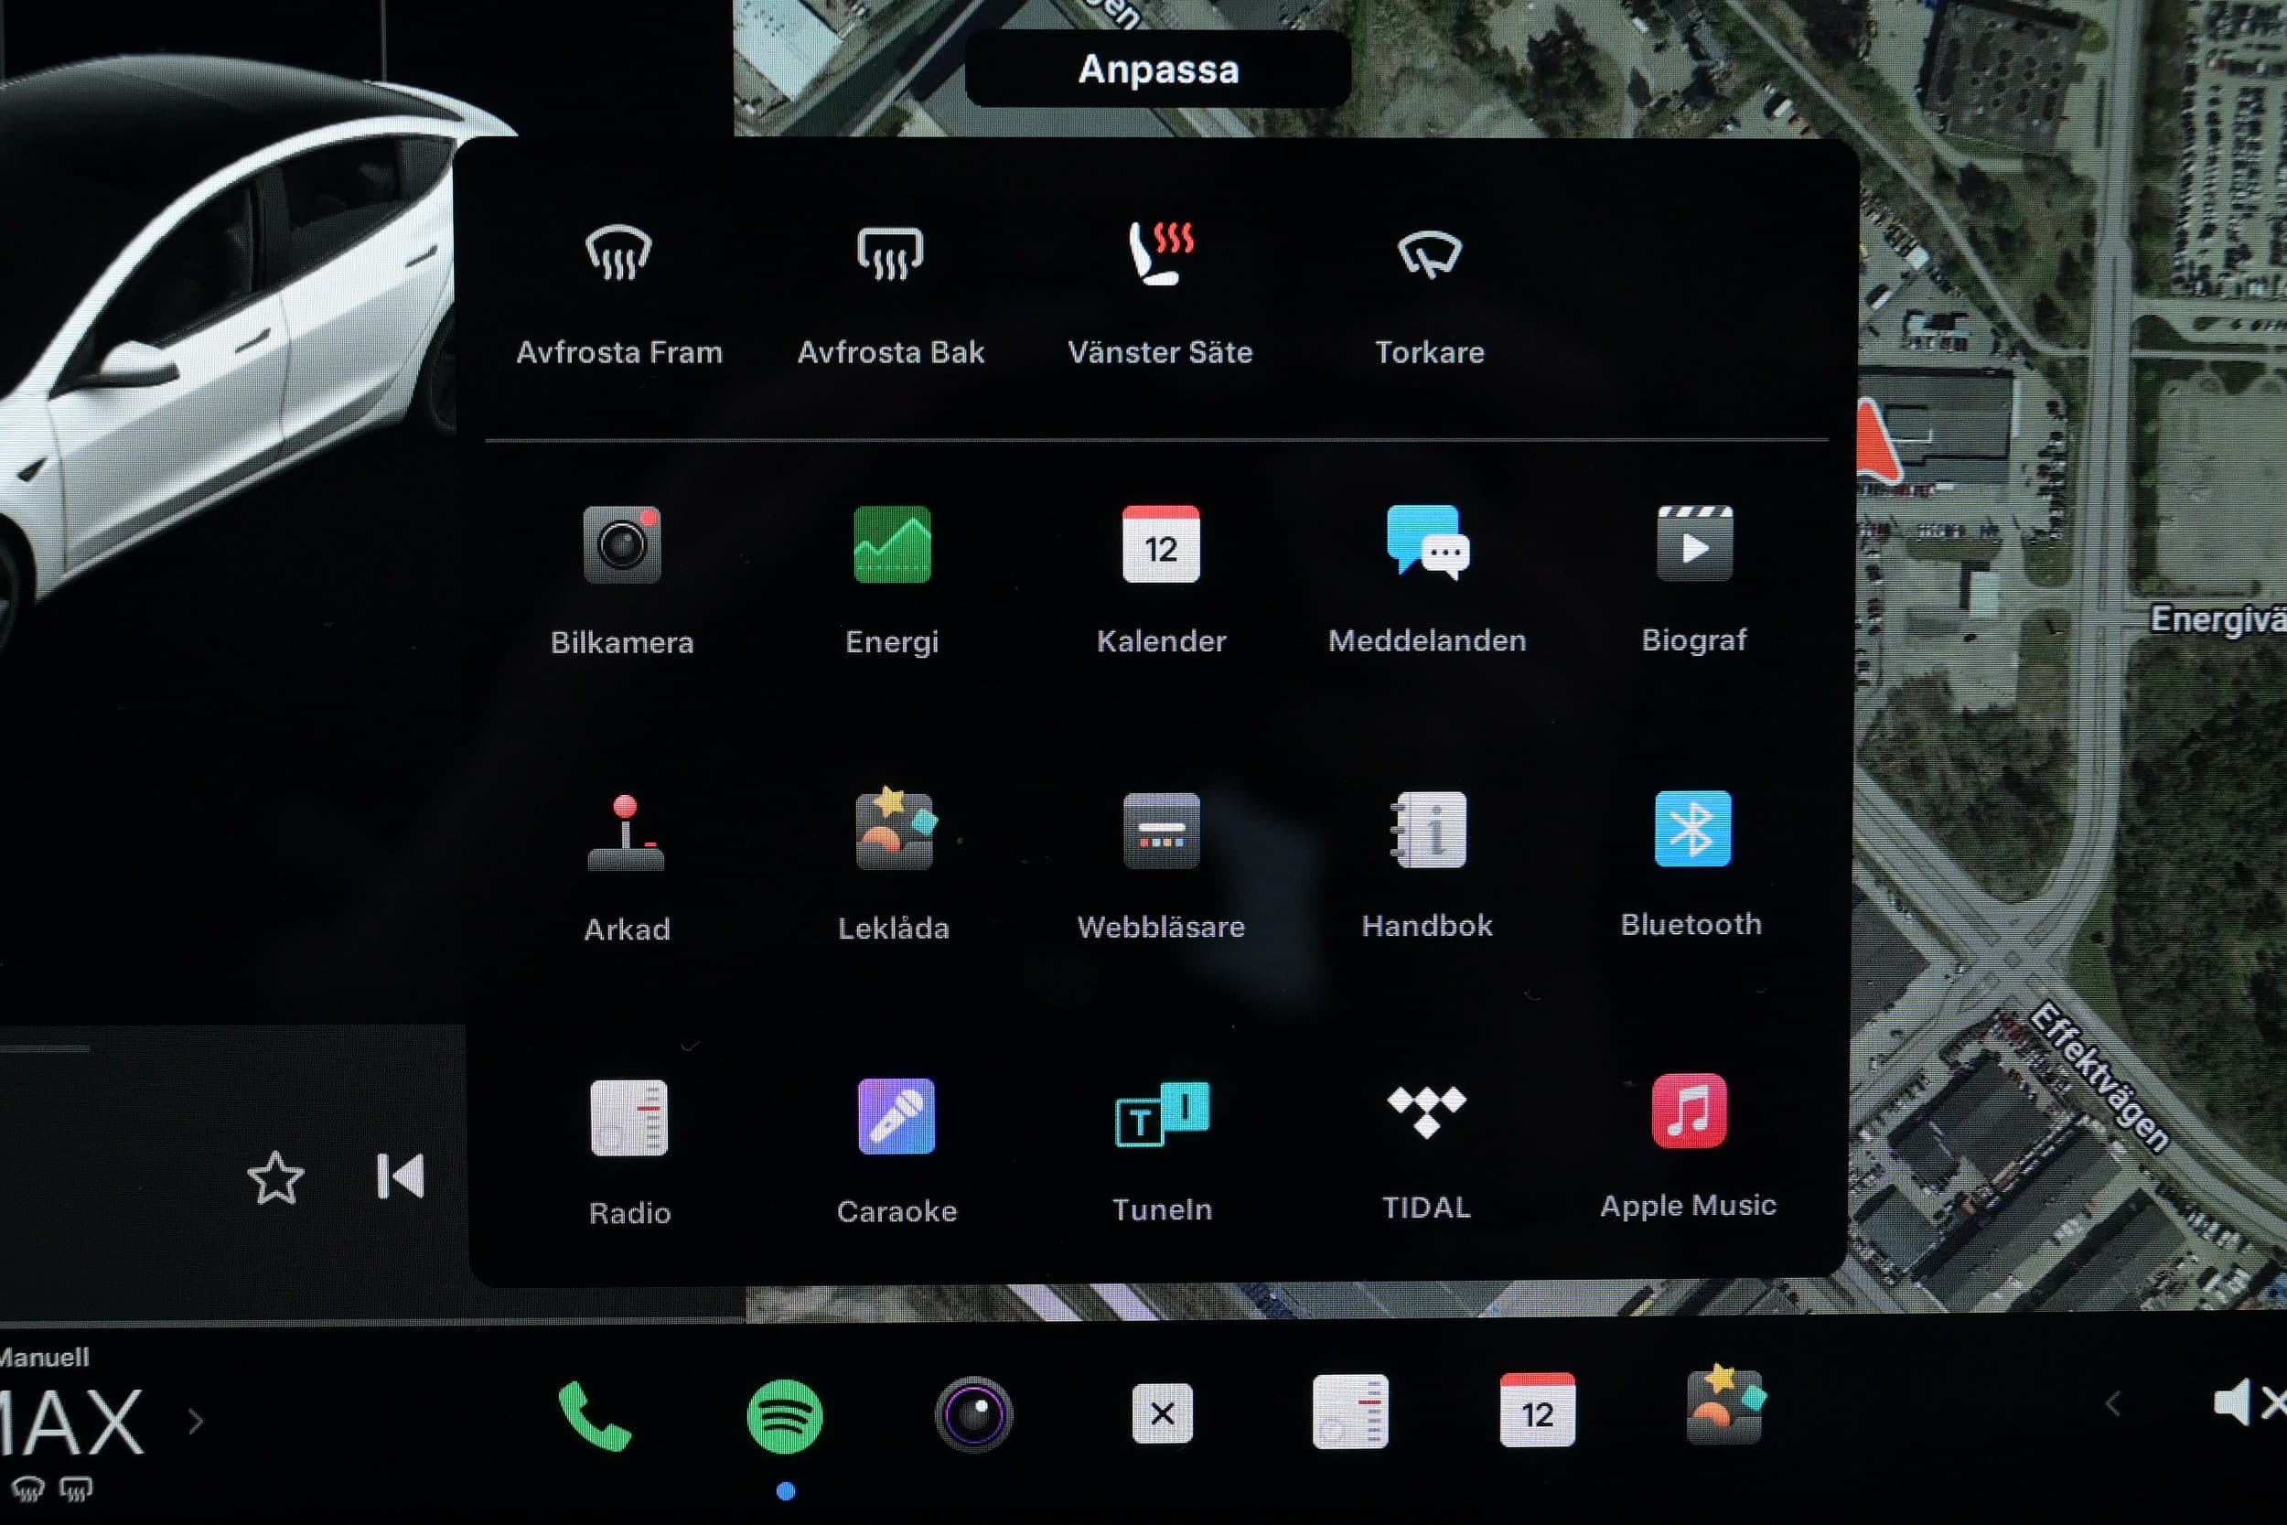The image size is (2287, 1525).
Task: Open the Bilkamera dashcam app
Action: (621, 545)
